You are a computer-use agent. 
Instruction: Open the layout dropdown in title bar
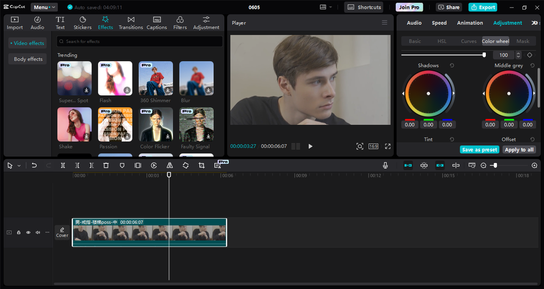pos(326,7)
